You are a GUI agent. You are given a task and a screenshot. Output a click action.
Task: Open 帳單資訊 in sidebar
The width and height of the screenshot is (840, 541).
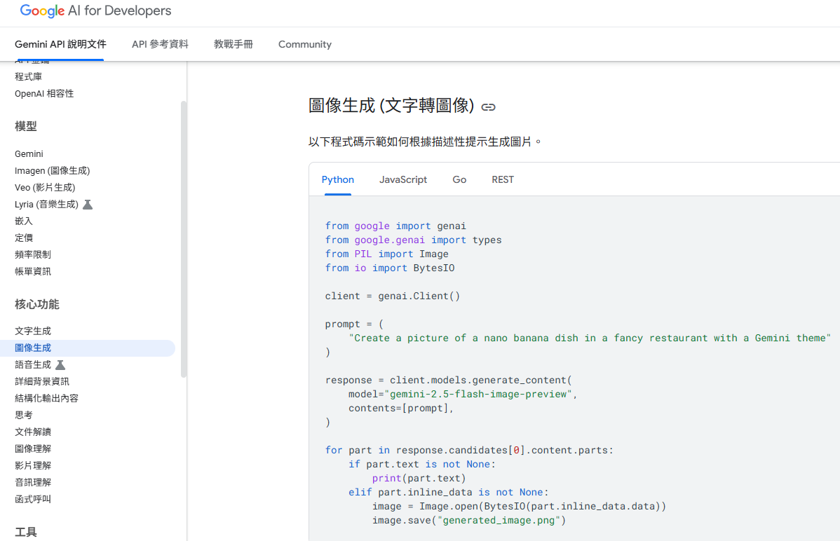[x=33, y=271]
